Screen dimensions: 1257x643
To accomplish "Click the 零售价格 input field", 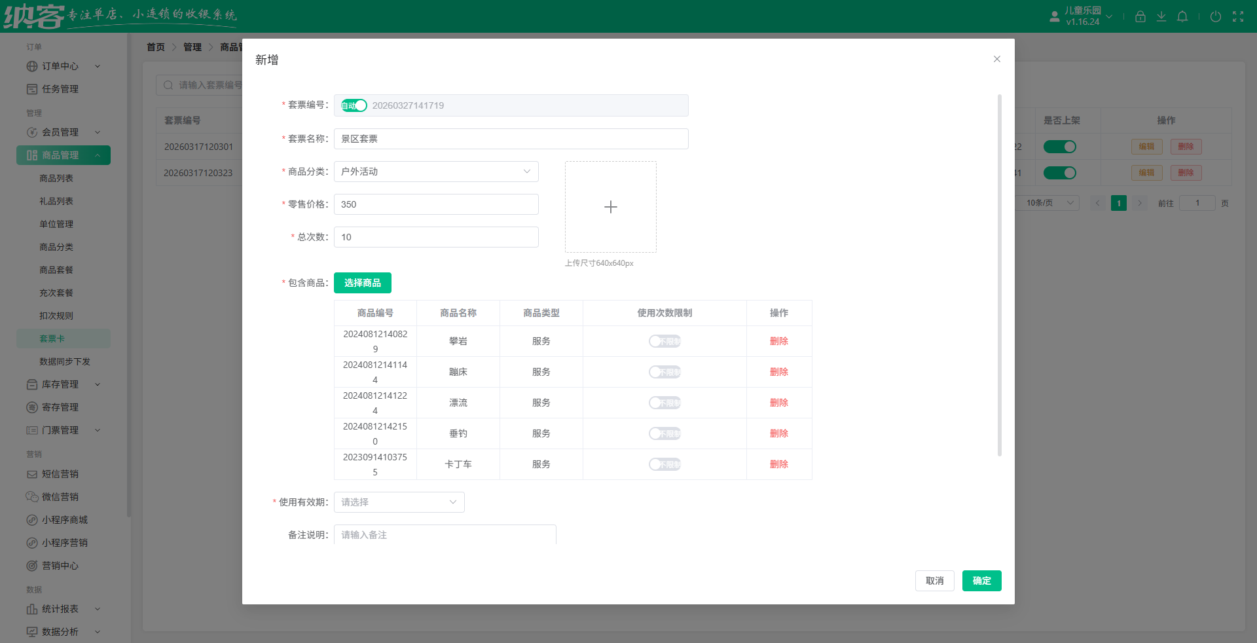I will coord(436,204).
